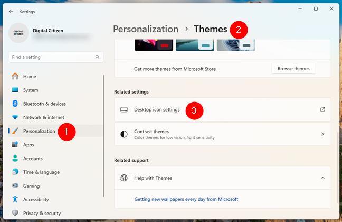
Task: Select the Personalization category
Action: coord(55,131)
